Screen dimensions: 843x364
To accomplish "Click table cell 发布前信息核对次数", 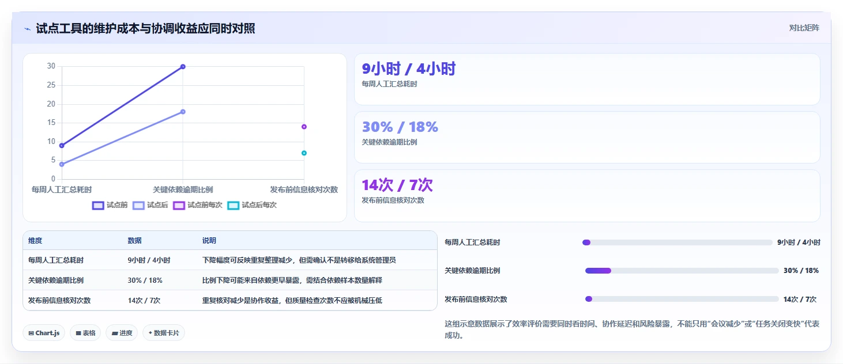I will click(x=59, y=301).
